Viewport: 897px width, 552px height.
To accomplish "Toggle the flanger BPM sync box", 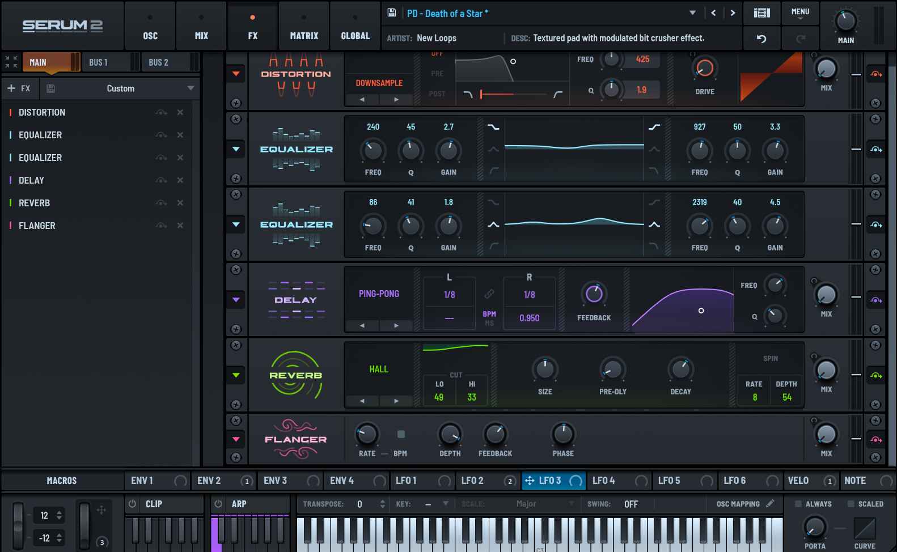I will pos(401,434).
